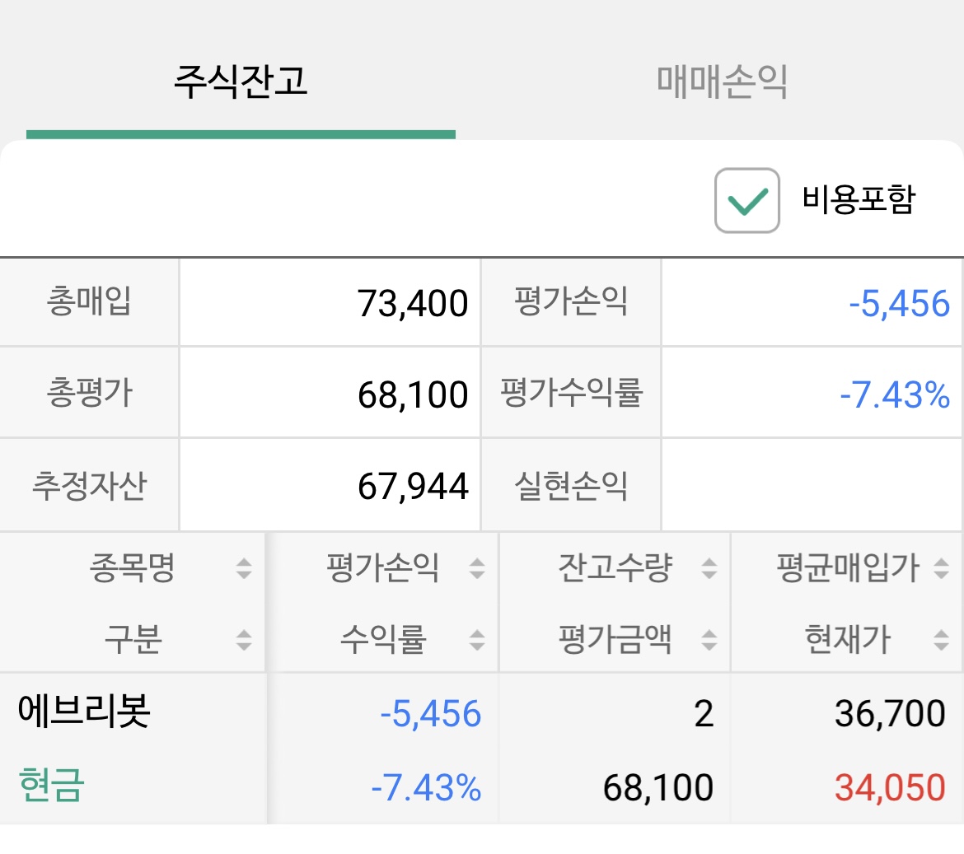The width and height of the screenshot is (964, 854).
Task: Click the 잔고수량 value 2
Action: coord(704,714)
